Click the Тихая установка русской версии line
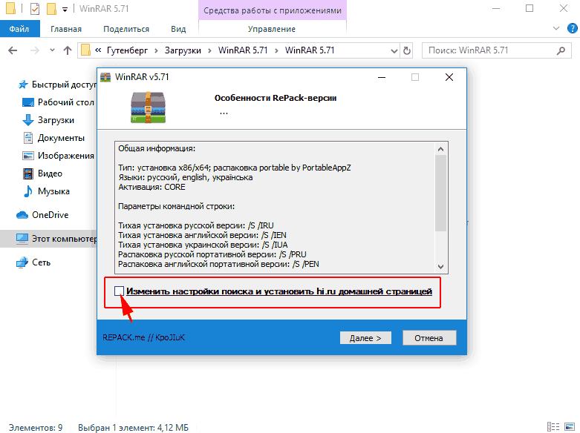 [195, 225]
